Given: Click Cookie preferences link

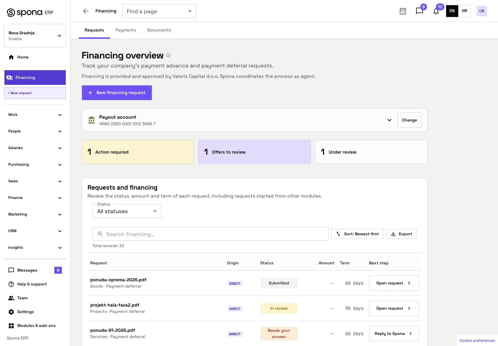Looking at the screenshot, I should coord(477,340).
